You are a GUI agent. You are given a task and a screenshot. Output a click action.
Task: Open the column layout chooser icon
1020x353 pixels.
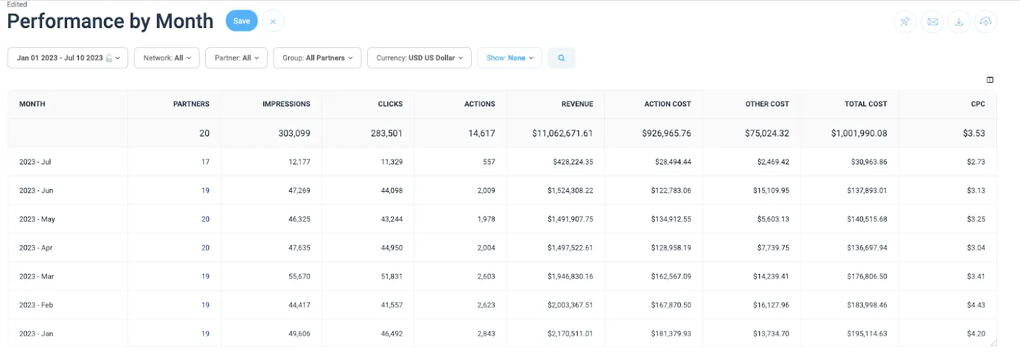pos(990,80)
